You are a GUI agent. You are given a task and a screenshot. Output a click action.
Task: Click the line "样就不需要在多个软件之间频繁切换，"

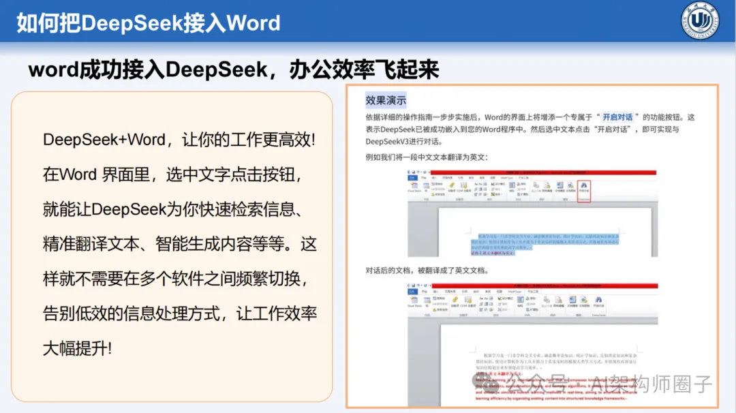(176, 279)
